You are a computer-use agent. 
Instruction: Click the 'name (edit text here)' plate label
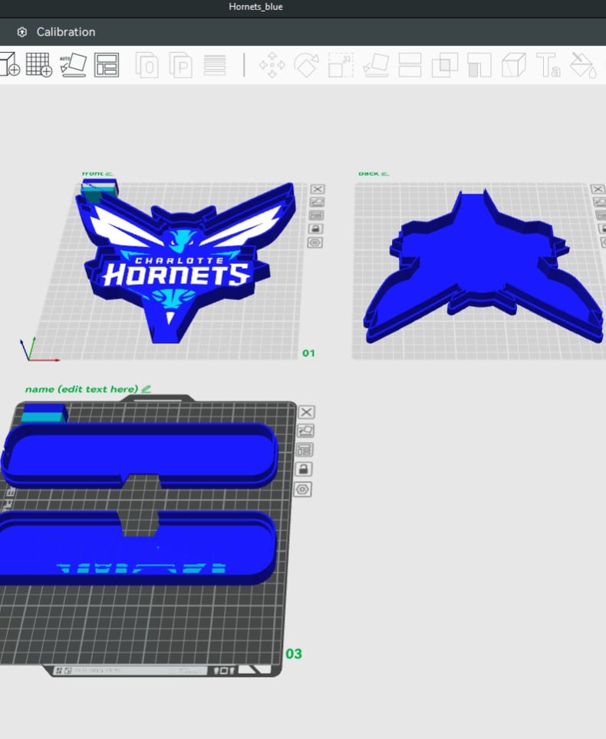pos(81,389)
